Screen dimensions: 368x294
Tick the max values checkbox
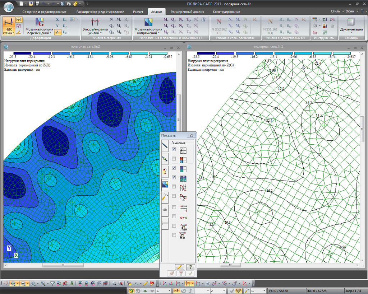coord(174,207)
